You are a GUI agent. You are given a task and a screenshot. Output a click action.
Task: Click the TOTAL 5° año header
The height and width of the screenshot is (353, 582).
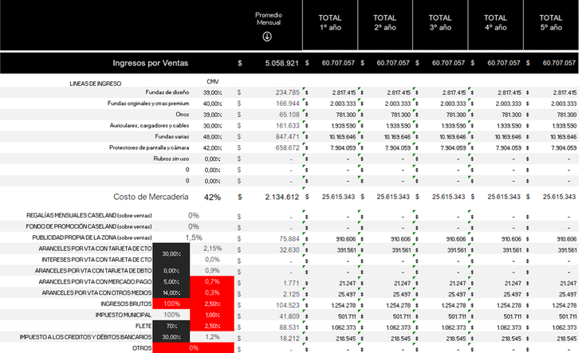coord(551,22)
